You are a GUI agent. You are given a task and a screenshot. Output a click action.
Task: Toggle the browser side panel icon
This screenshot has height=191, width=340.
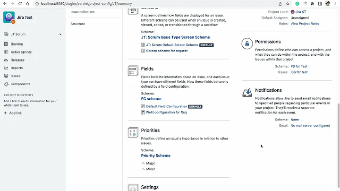coord(320,4)
